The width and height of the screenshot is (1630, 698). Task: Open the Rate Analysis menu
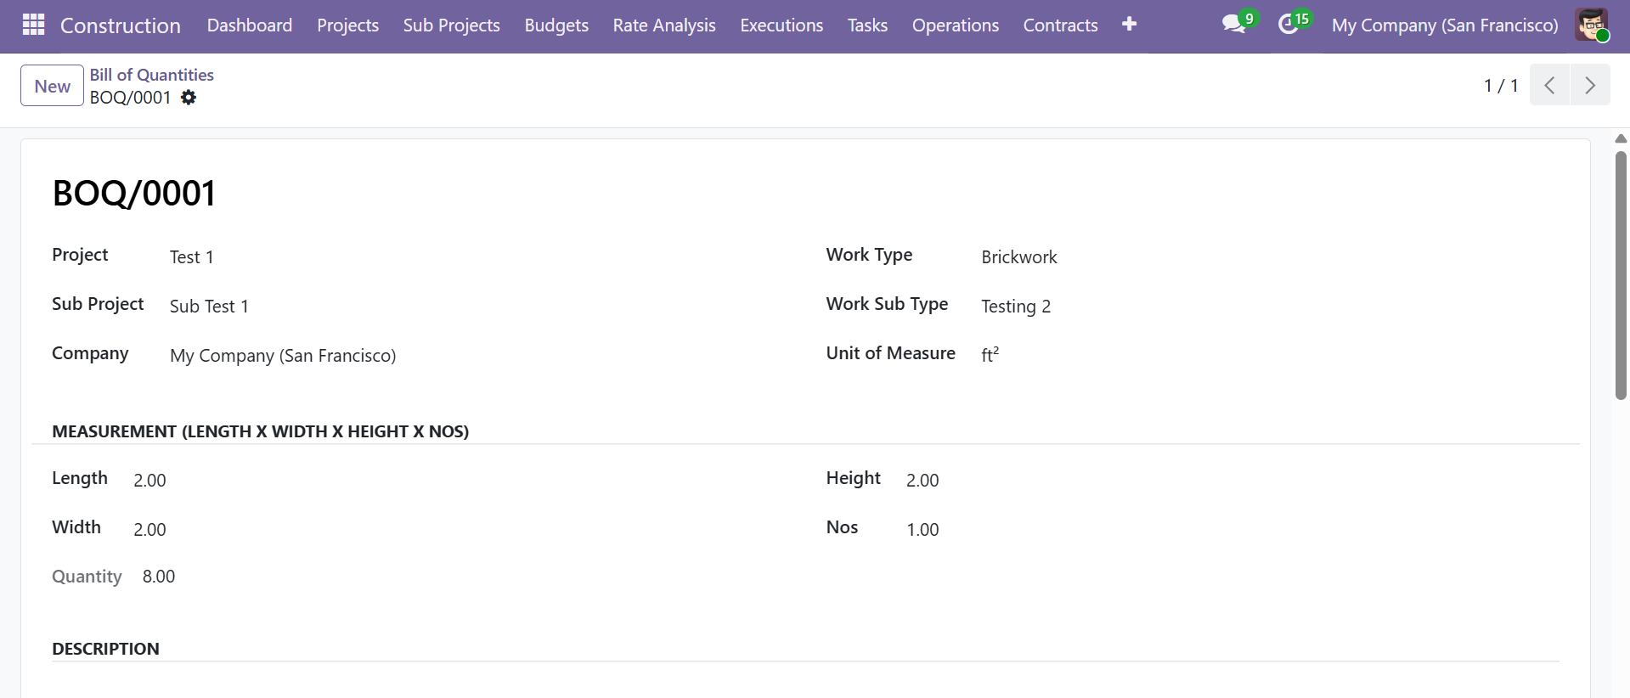pyautogui.click(x=663, y=25)
